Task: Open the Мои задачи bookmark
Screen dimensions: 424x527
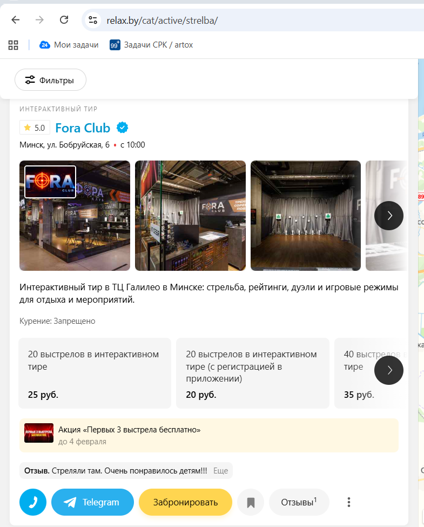Action: pos(69,45)
